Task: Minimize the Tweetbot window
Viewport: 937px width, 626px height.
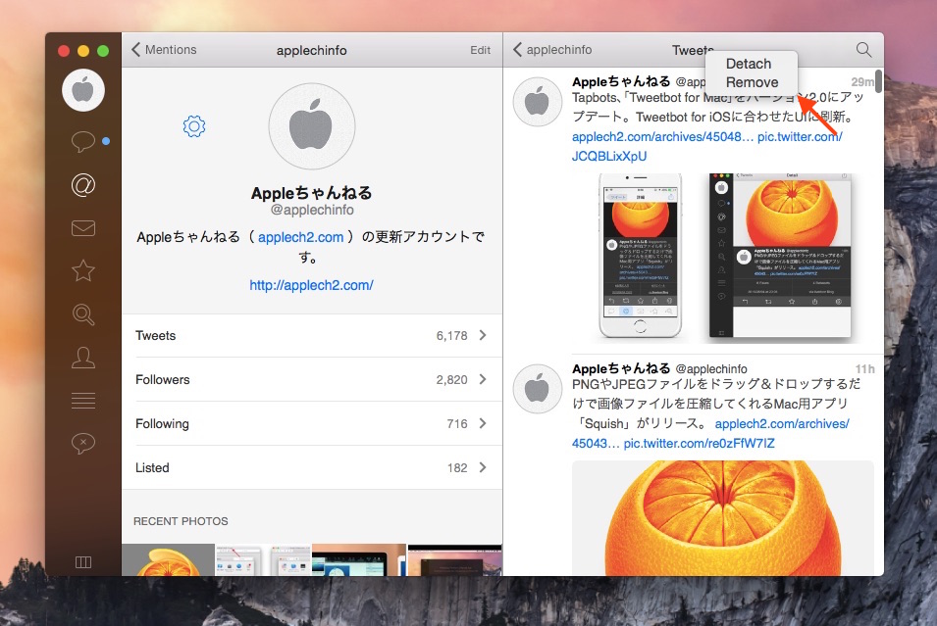Action: coord(83,51)
